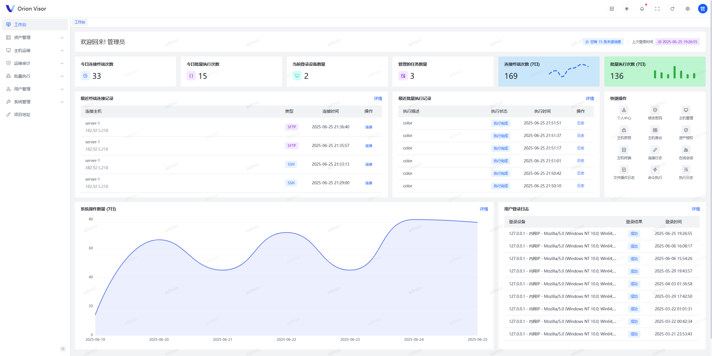
Task: Click the 命令执行 lightning icon
Action: [x=655, y=170]
